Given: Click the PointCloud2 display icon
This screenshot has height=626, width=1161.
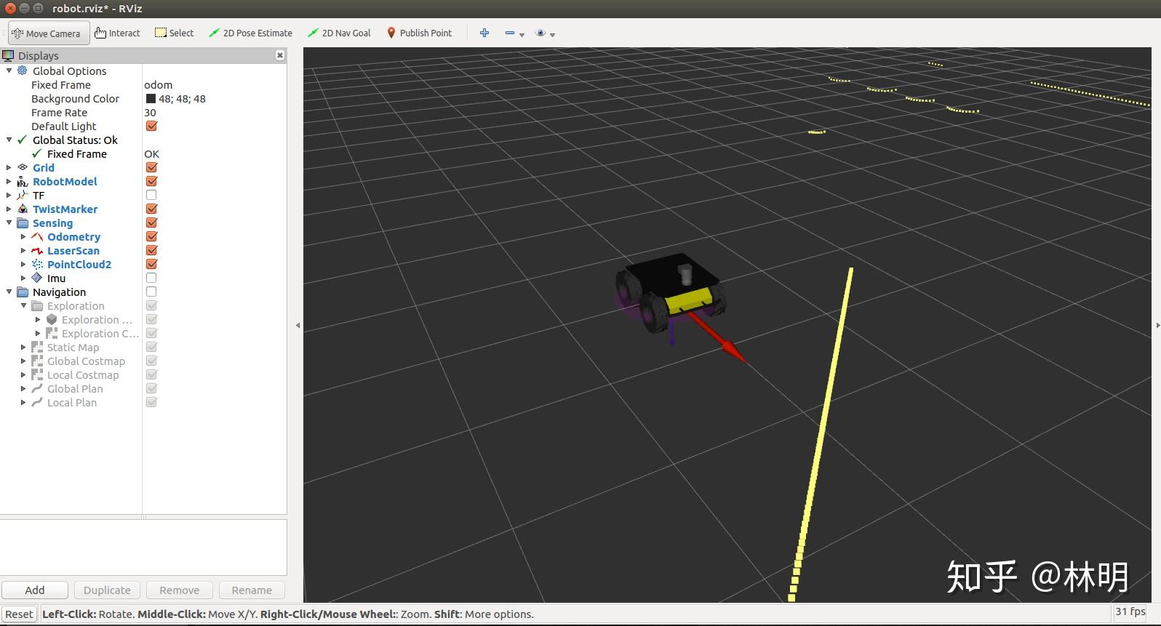Looking at the screenshot, I should (x=37, y=264).
